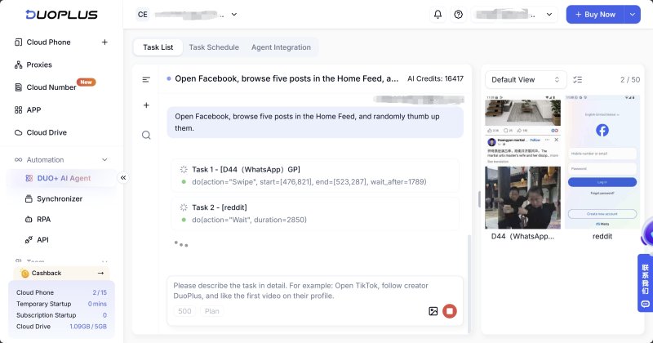Click the Swipe action log line

pos(309,182)
